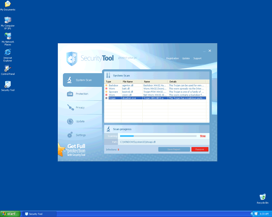The height and width of the screenshot is (217, 272).
Task: Open the Settings sidebar section
Action: tap(81, 135)
